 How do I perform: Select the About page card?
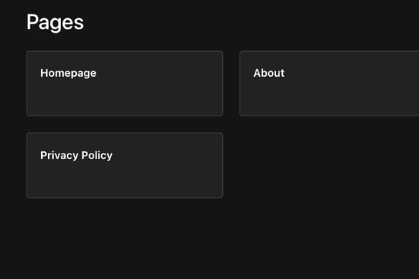tap(328, 83)
